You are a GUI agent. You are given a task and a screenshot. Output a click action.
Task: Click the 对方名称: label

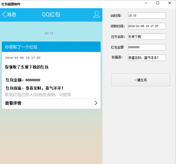(118, 37)
